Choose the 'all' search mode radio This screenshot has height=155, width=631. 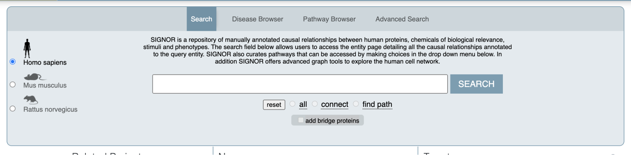(x=292, y=104)
